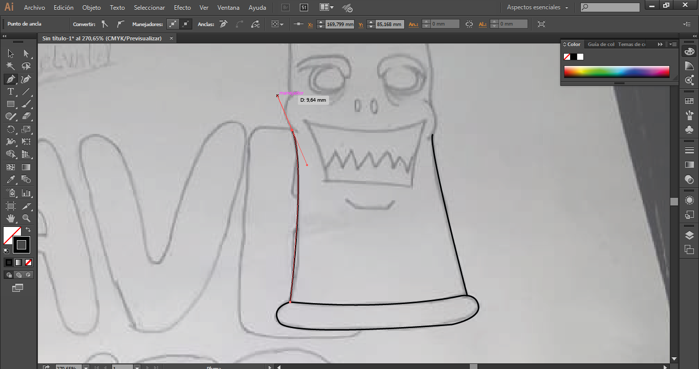
Task: Select the Type tool
Action: coord(10,92)
